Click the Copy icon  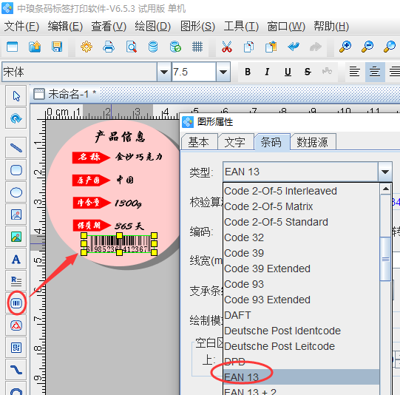248,47
